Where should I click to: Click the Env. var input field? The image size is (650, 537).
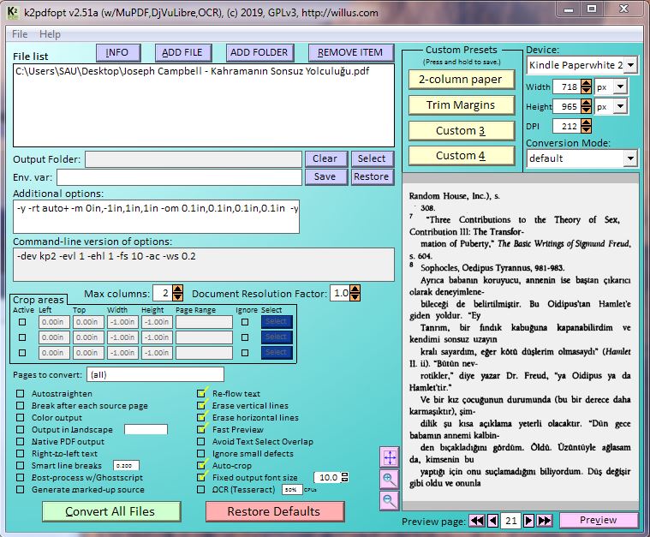[x=179, y=177]
